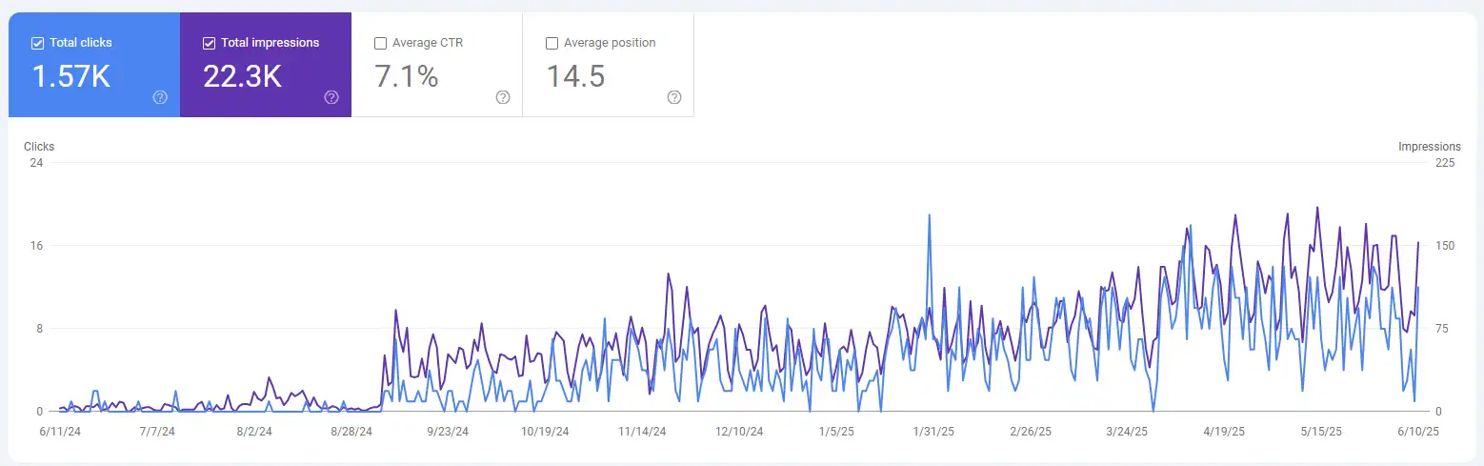The image size is (1484, 466).
Task: Click the Impressions axis title on right
Action: (1429, 147)
